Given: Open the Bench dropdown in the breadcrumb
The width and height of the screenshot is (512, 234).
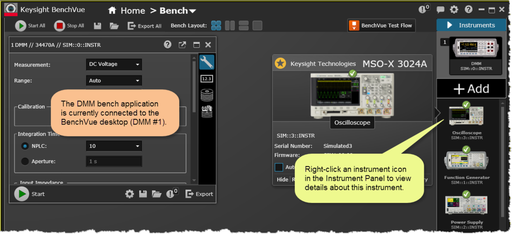Looking at the screenshot, I should pyautogui.click(x=178, y=11).
